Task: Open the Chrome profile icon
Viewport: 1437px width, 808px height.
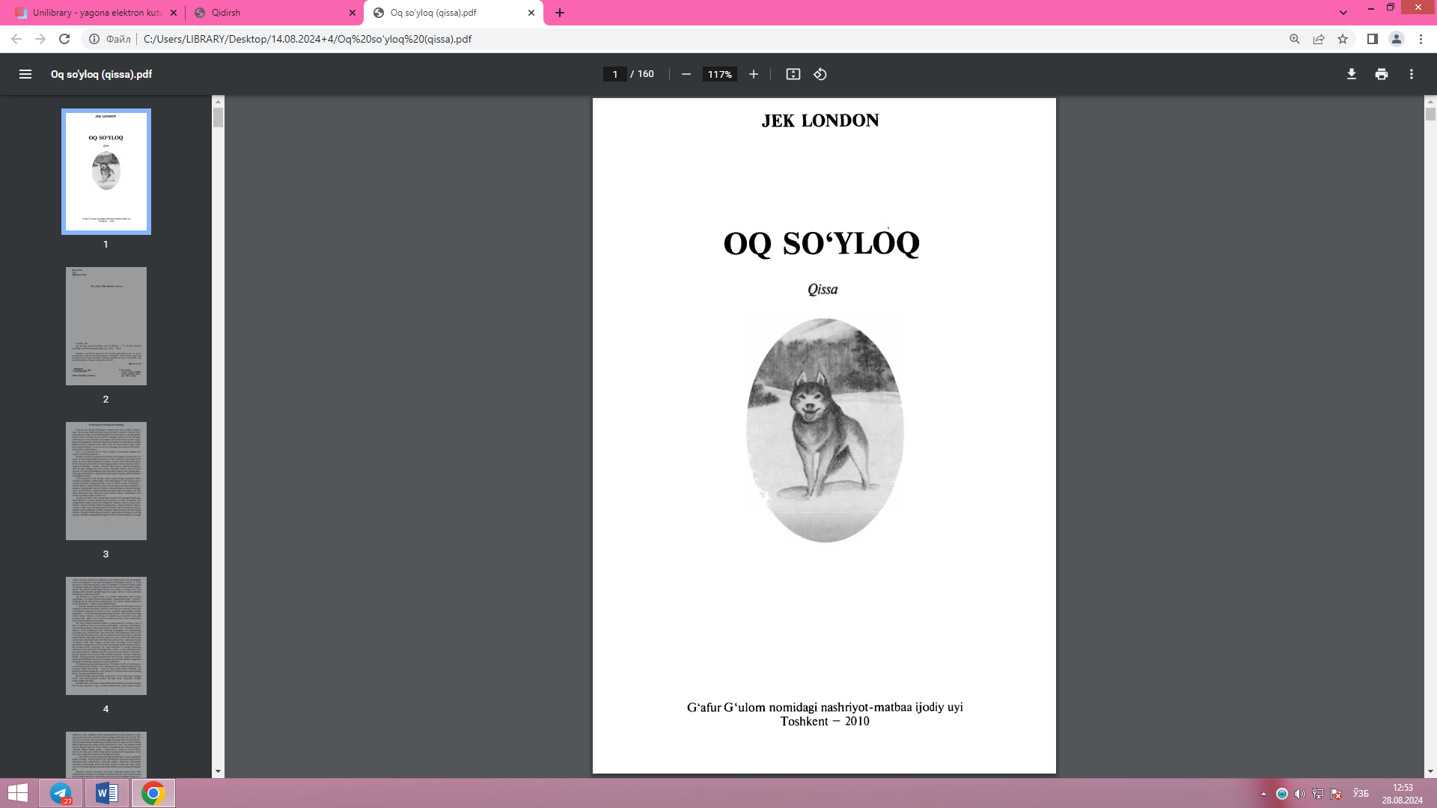Action: tap(1397, 39)
